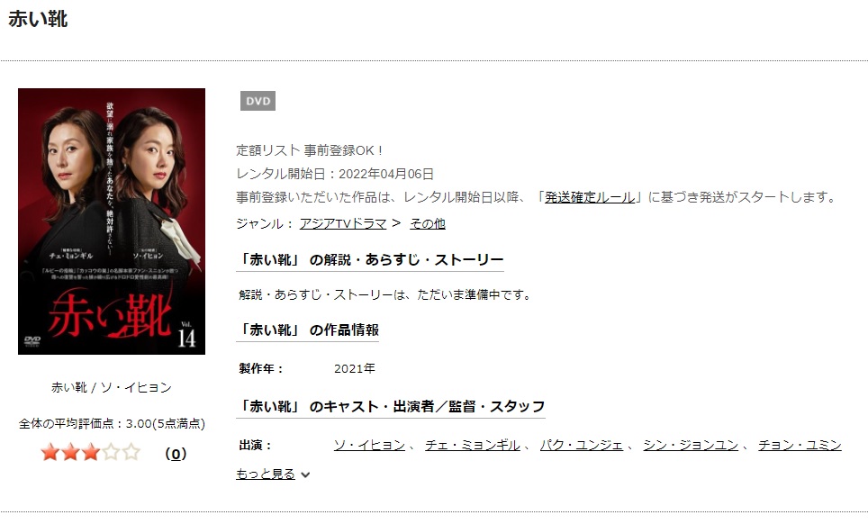
Task: Open the その他 genre link
Action: [428, 223]
